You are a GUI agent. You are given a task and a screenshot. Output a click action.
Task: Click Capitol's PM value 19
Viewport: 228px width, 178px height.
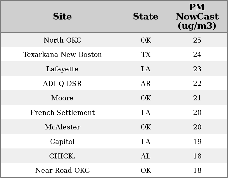tap(197, 142)
